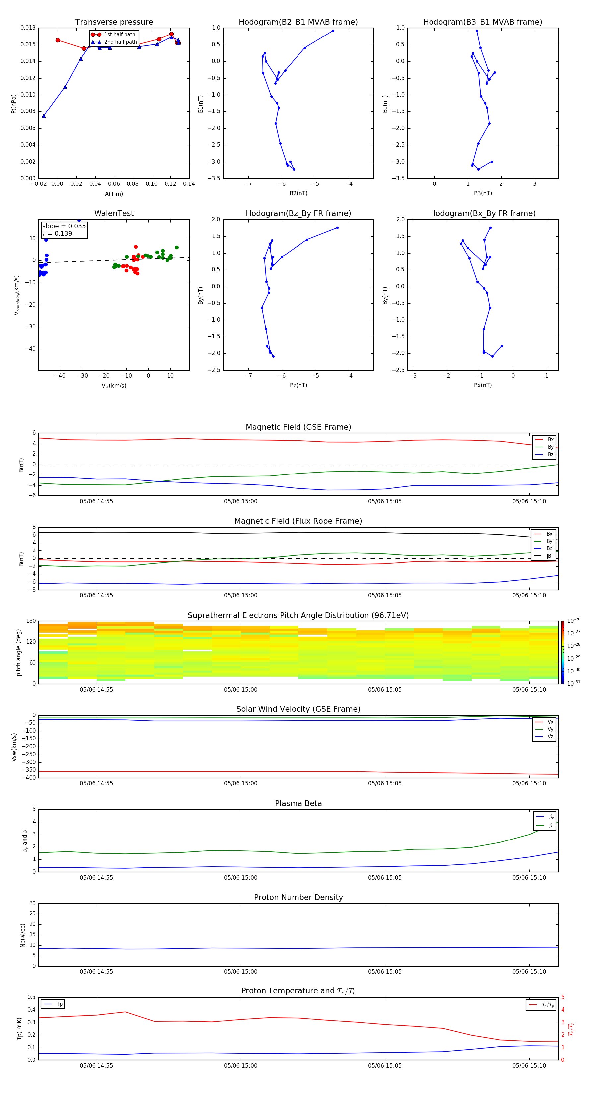Click the Te/Tp legend entry
The width and height of the screenshot is (597, 1095).
542,1005
